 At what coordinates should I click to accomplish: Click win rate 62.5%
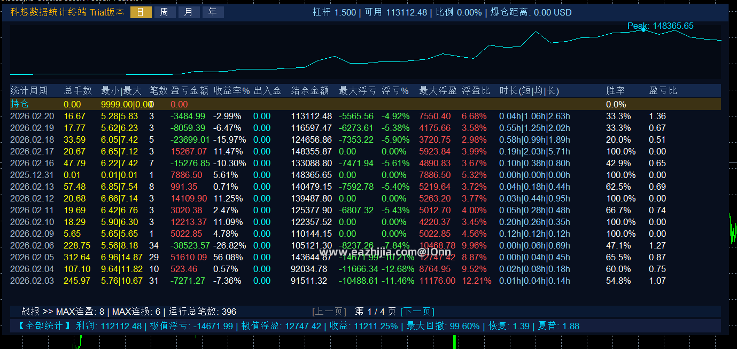(618, 187)
